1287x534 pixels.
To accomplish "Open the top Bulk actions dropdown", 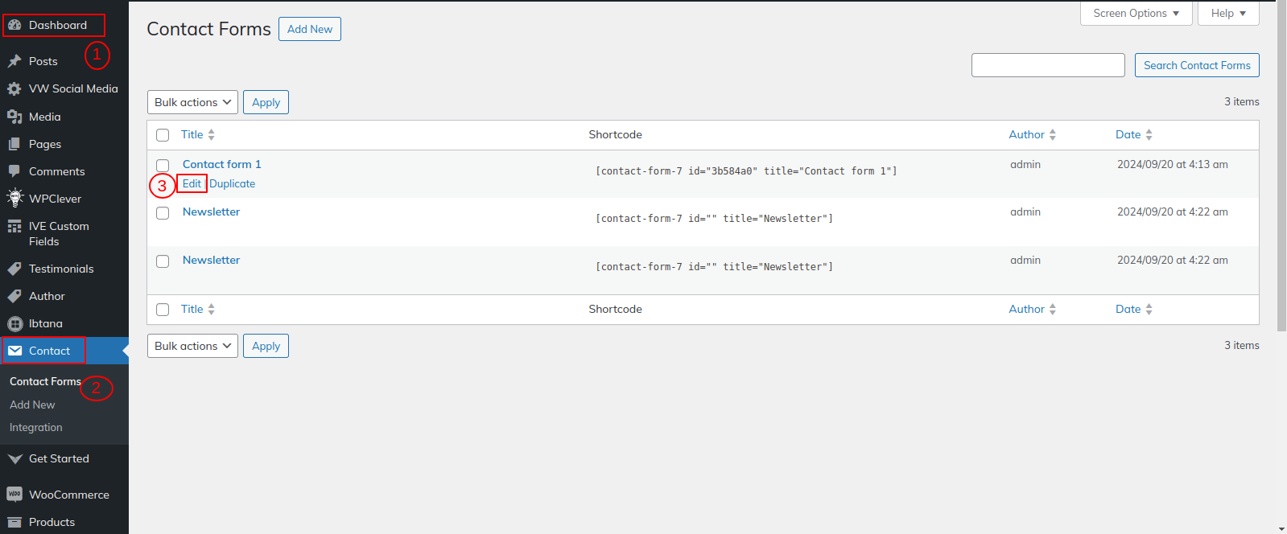I will click(192, 102).
